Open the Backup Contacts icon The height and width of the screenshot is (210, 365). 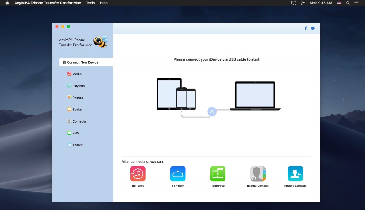coord(258,174)
